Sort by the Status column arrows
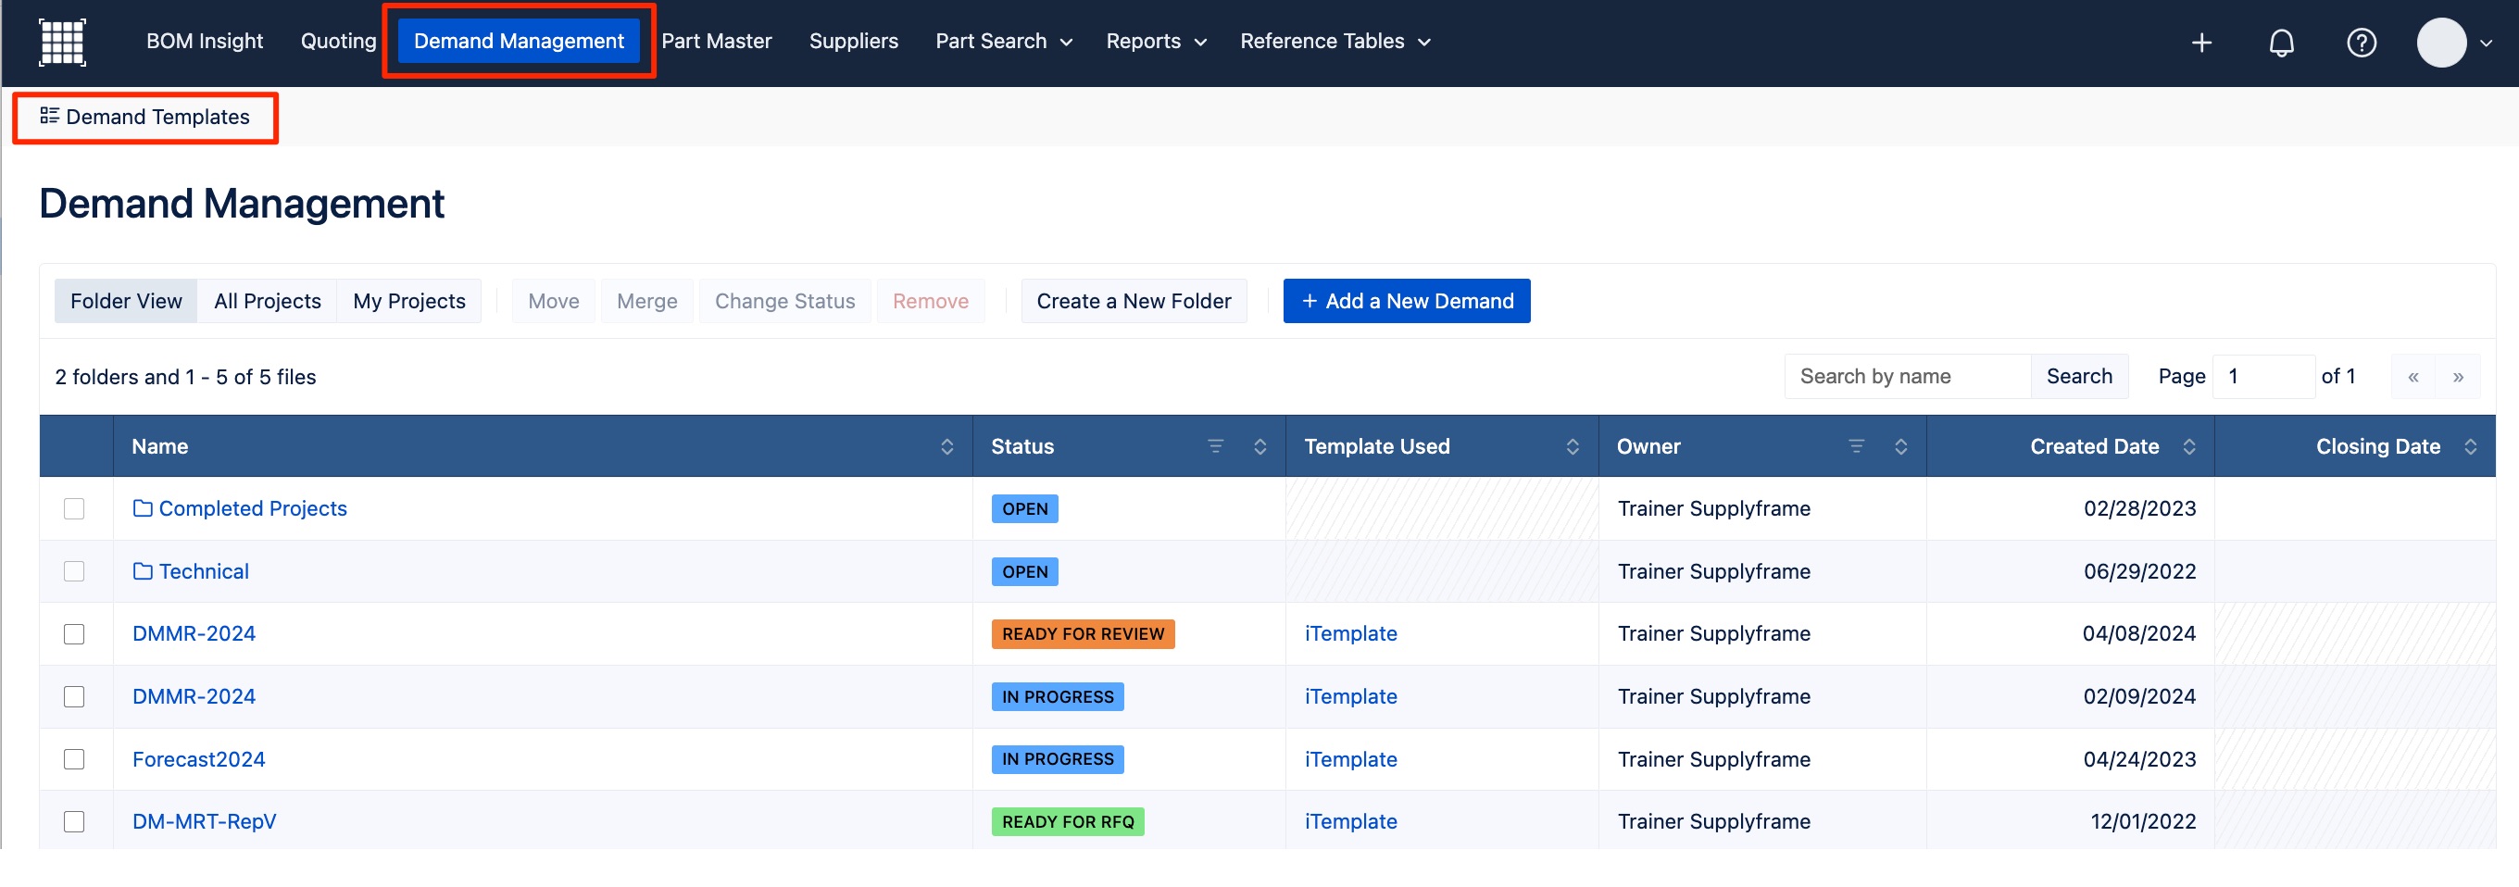 1259,447
